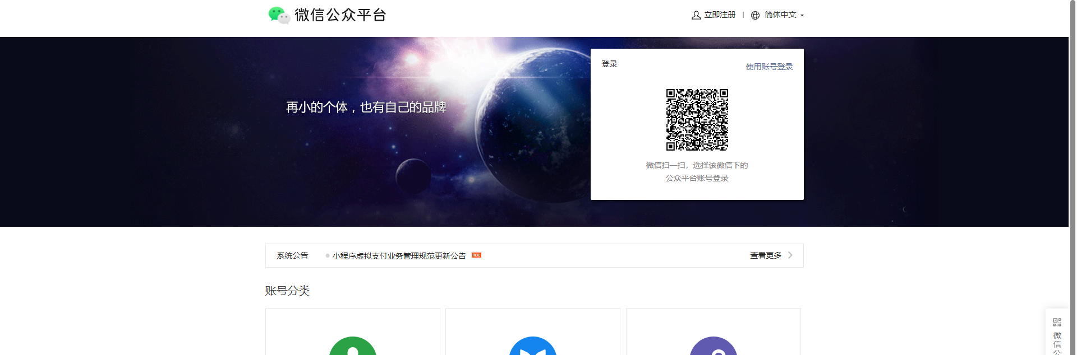Click the dropdown arrow next to 简体中文
Viewport: 1077px width, 355px height.
(x=802, y=16)
